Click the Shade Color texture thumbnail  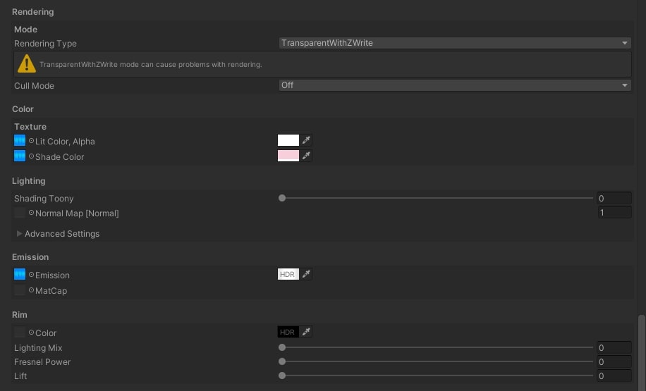click(20, 156)
